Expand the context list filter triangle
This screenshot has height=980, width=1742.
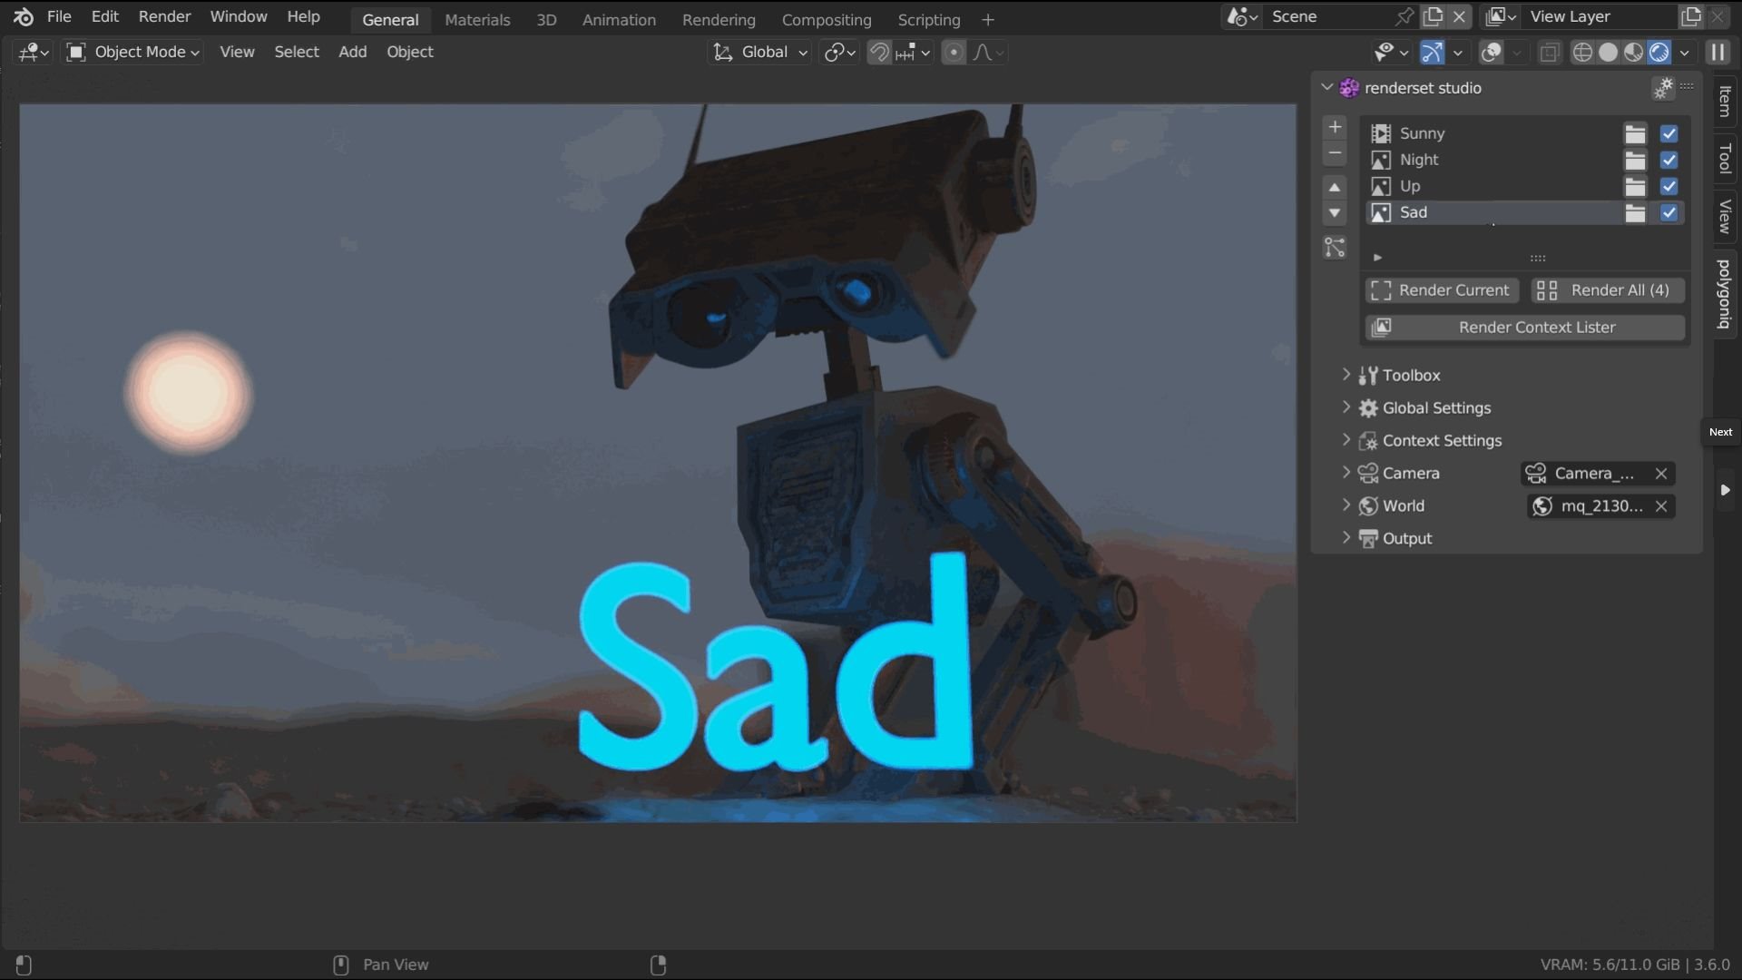1377,258
